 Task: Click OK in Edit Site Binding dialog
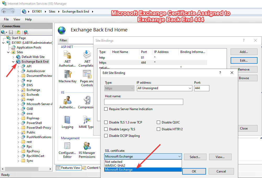click(194, 171)
